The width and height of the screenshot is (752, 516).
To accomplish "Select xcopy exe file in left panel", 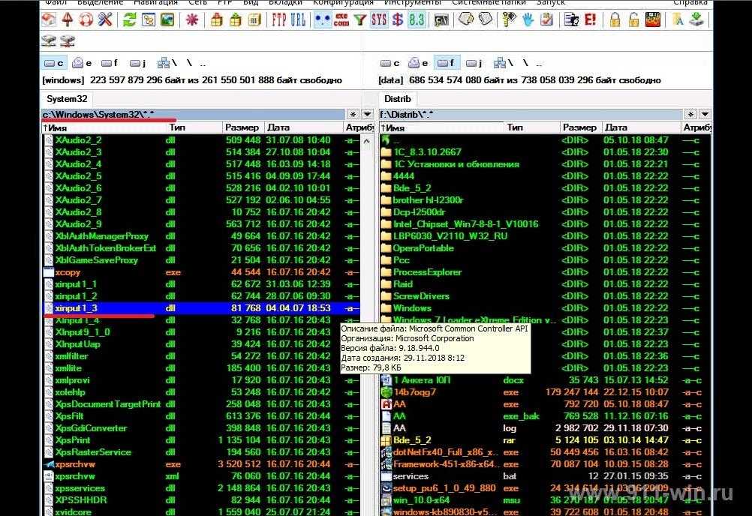I will coord(68,272).
